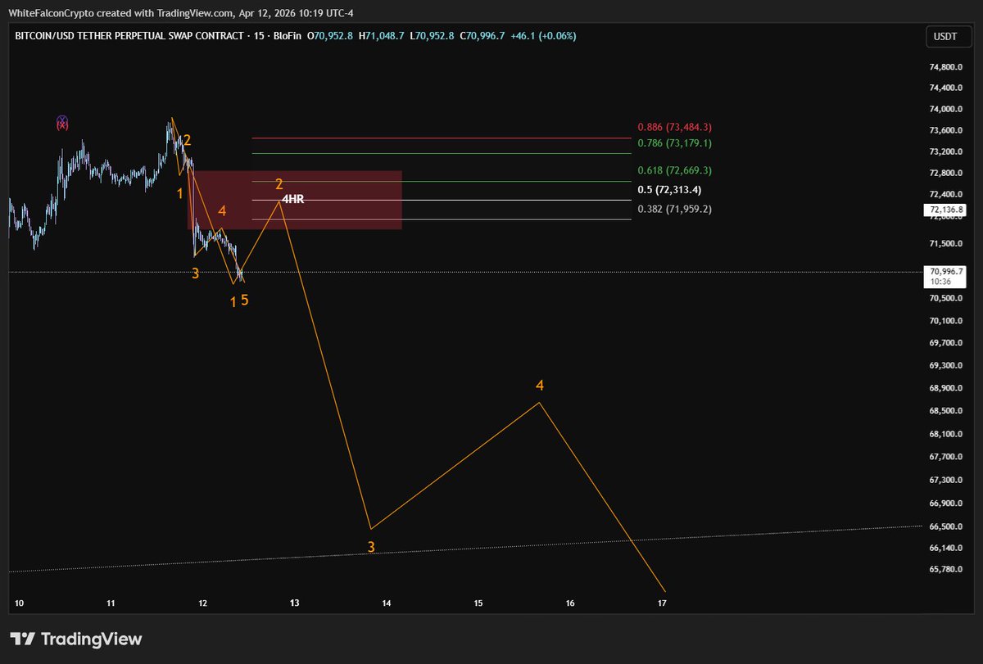
Task: Click the 74,000.0 price axis label
Action: click(945, 109)
